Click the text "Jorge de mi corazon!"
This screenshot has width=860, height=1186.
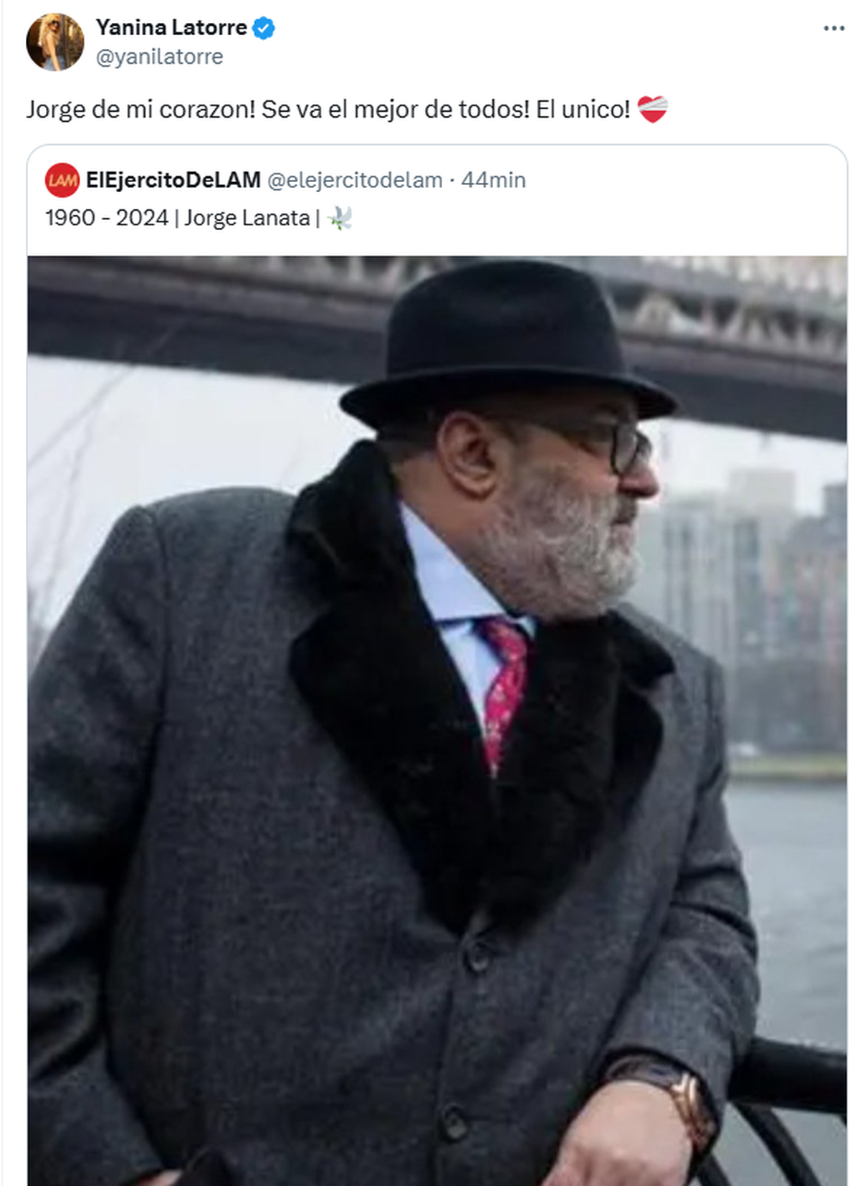click(x=140, y=110)
